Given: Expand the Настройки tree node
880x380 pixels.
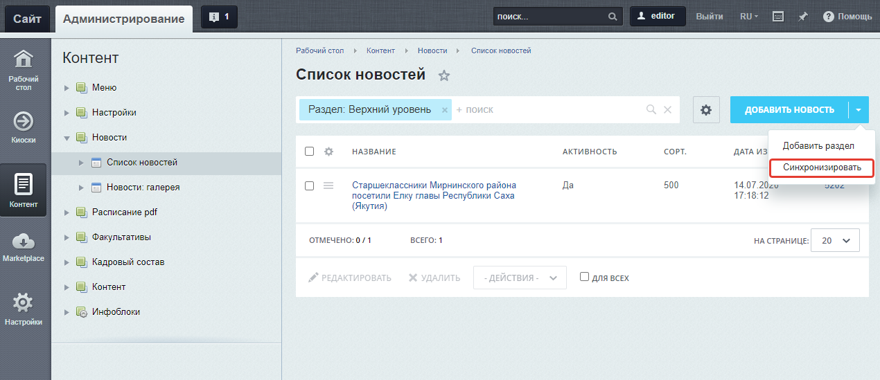Looking at the screenshot, I should pyautogui.click(x=67, y=113).
